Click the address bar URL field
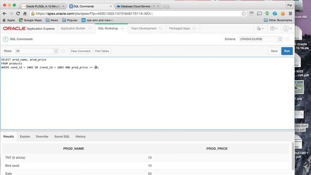 (x=137, y=14)
